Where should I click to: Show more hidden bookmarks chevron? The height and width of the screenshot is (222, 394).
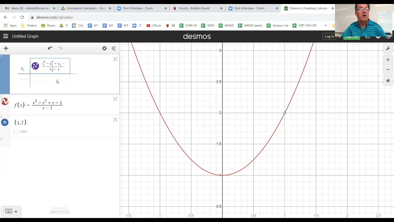pos(325,26)
